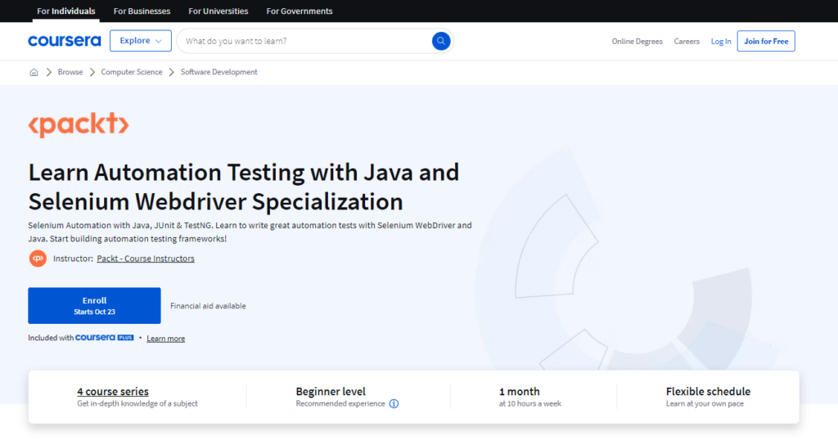Click the Packt orange logo
The width and height of the screenshot is (838, 445).
79,124
